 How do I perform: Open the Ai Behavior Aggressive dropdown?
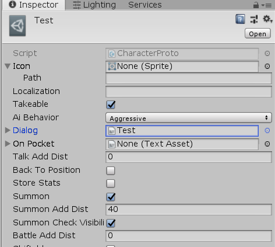(x=189, y=118)
